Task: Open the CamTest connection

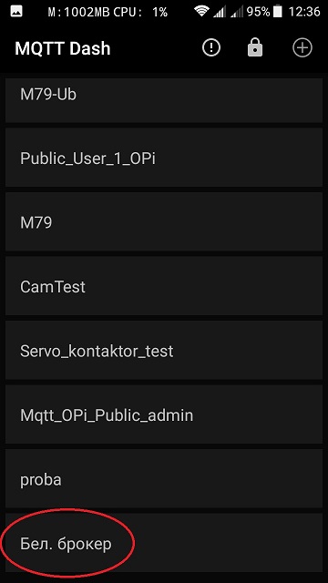Action: pyautogui.click(x=164, y=286)
